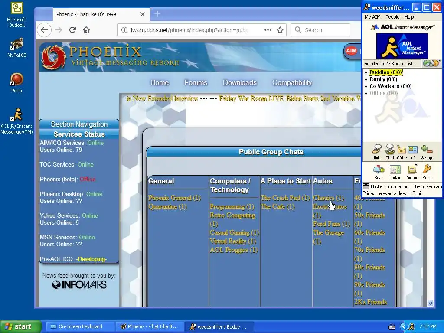Open the page actions three-dot menu
This screenshot has width=444, height=333.
click(268, 30)
